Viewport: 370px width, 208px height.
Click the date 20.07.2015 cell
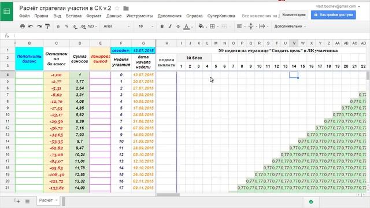(x=143, y=81)
